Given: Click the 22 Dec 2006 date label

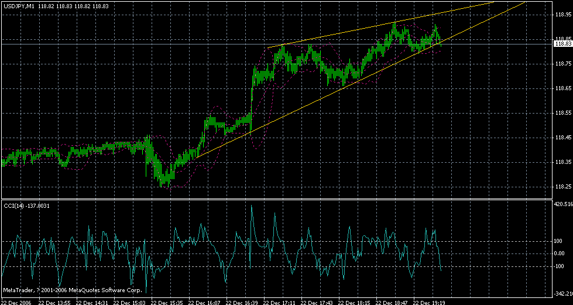Looking at the screenshot, I should pos(16,303).
